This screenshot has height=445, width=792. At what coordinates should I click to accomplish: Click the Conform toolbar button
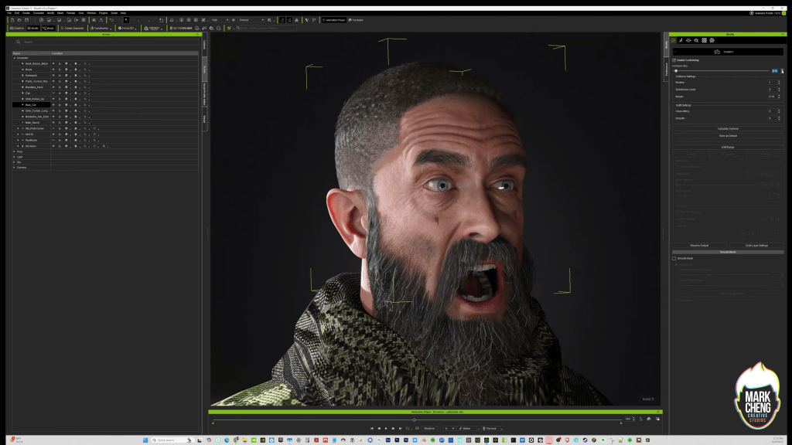coord(17,29)
